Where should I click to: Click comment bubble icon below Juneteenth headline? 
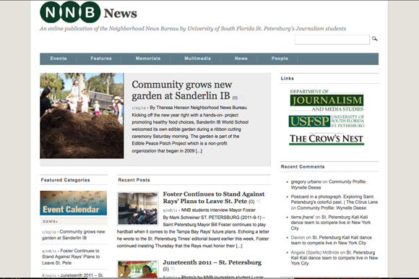click(x=173, y=269)
